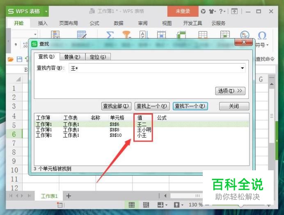Click the Filter funnel icon
The width and height of the screenshot is (284, 215).
click(126, 34)
